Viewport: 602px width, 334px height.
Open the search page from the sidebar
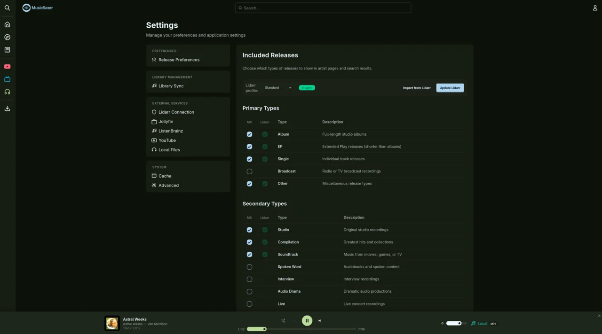coord(7,8)
